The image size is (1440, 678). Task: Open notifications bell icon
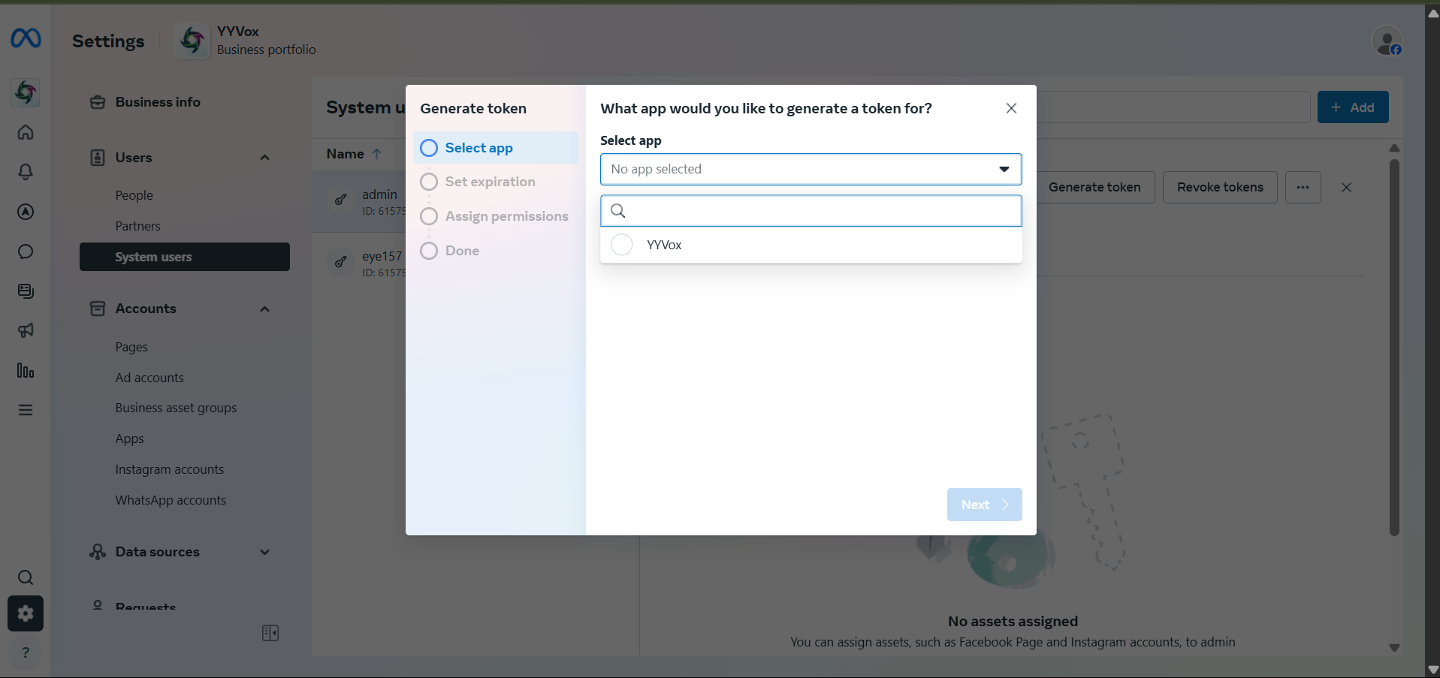pyautogui.click(x=26, y=172)
